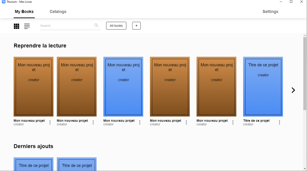Screen dimensions: 307x171
Task: Switch to grid view layout
Action: (16, 26)
